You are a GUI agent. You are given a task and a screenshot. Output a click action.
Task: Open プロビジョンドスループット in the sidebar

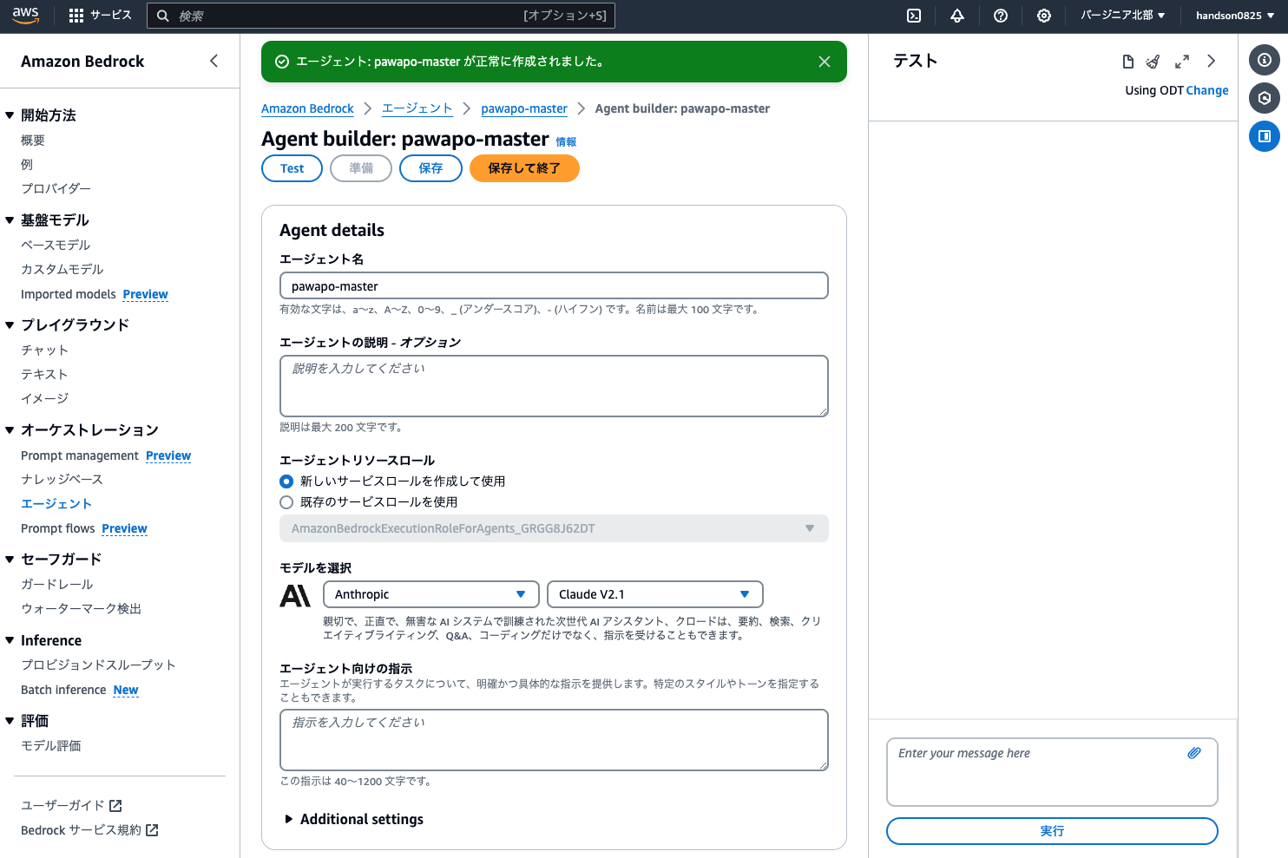click(x=98, y=665)
